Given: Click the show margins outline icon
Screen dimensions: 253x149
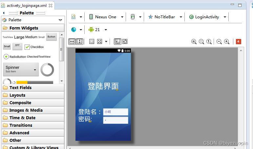Looking at the screenshot, I should click(92, 42).
